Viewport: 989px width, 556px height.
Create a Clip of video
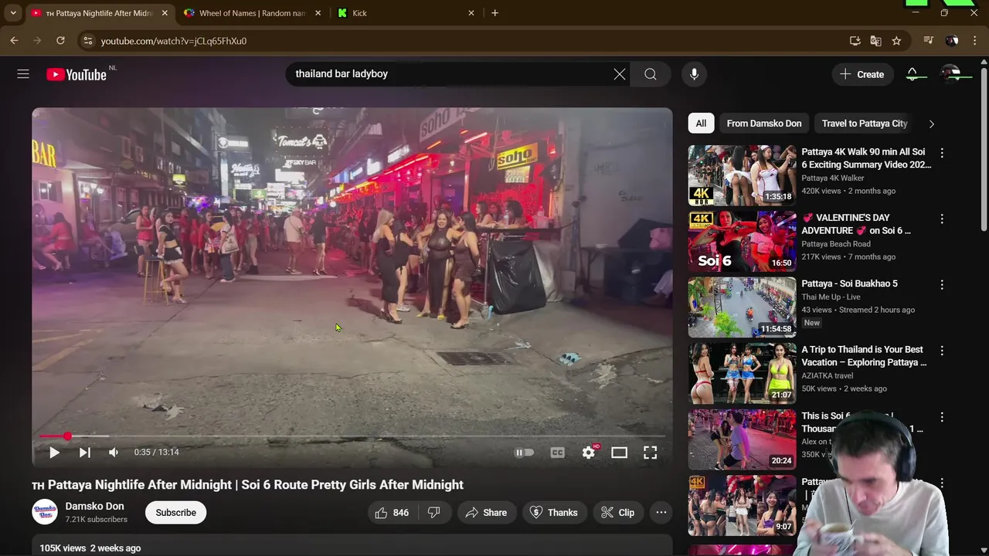point(617,513)
